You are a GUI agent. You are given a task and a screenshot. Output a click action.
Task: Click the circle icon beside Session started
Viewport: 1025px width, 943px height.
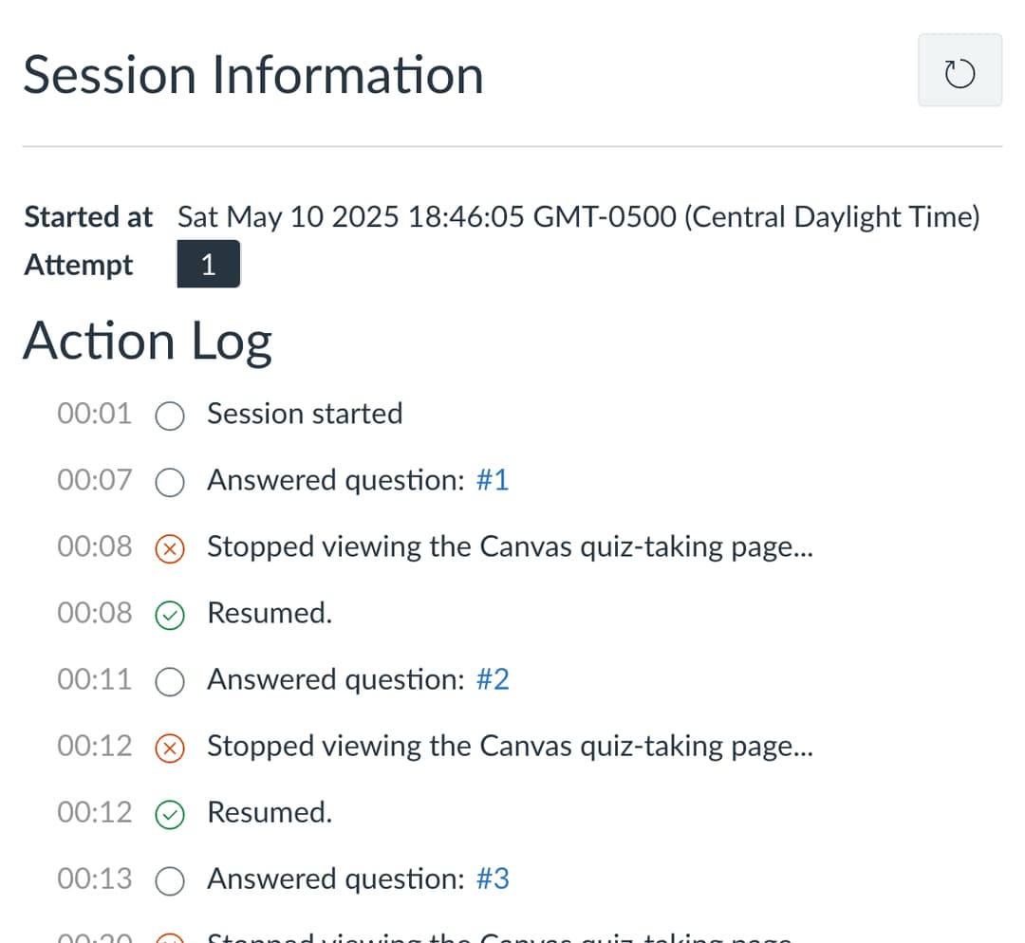click(170, 416)
